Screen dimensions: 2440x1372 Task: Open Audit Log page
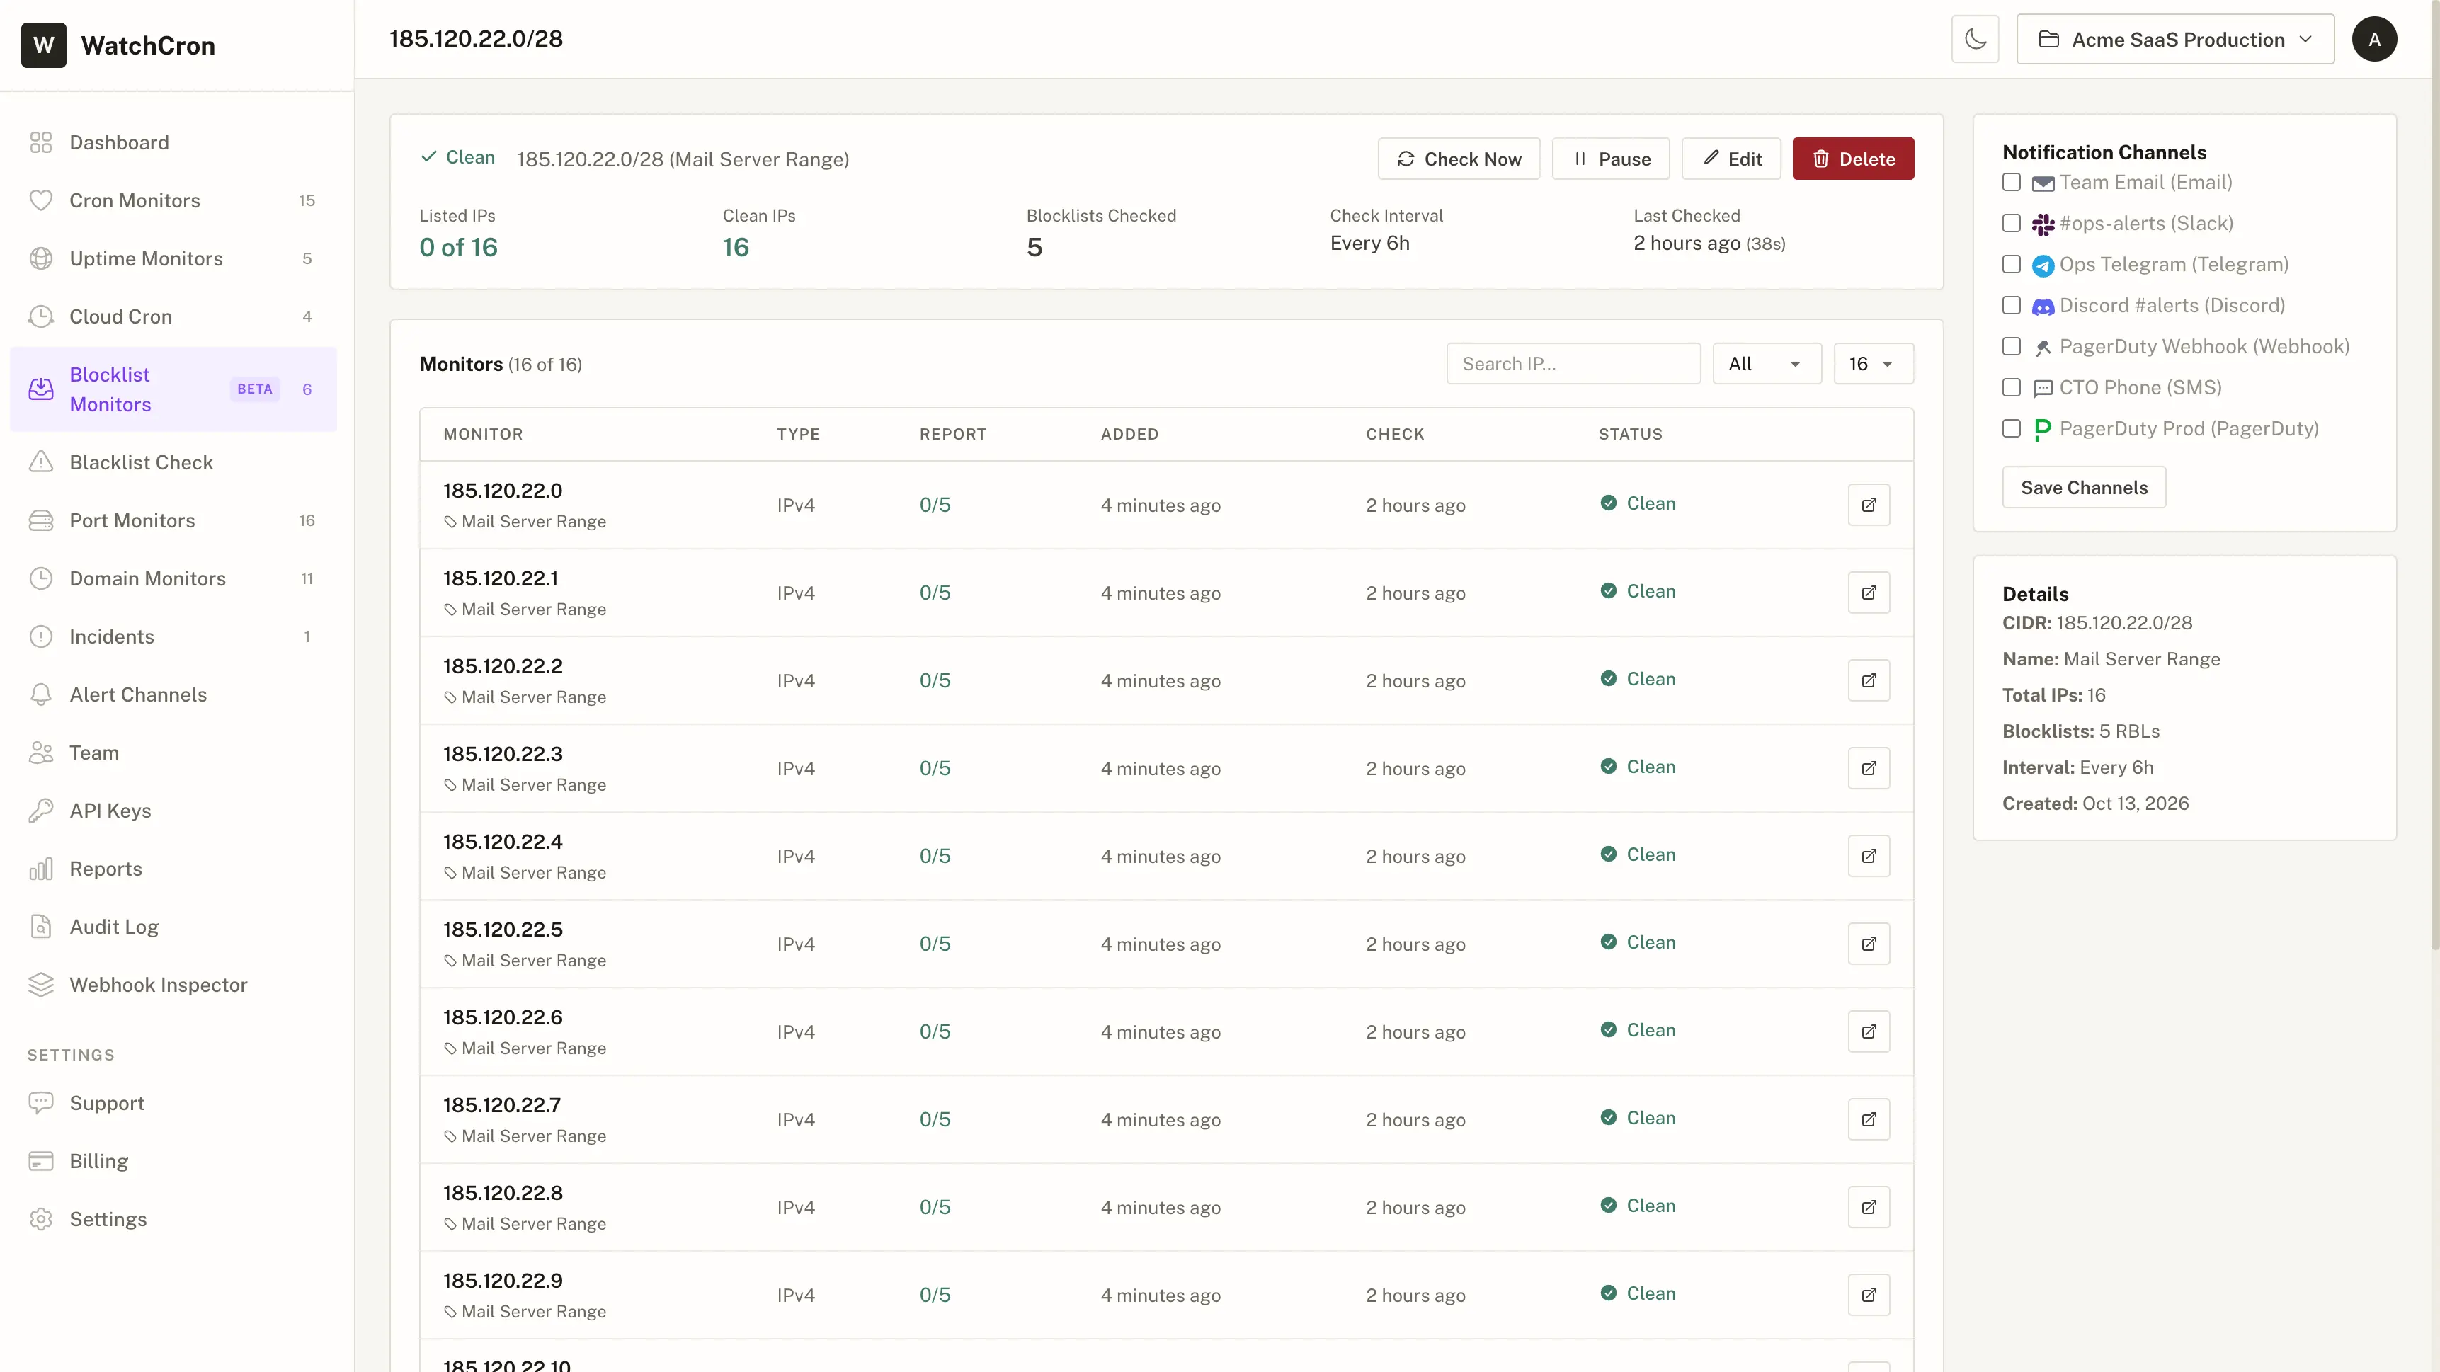[173, 927]
